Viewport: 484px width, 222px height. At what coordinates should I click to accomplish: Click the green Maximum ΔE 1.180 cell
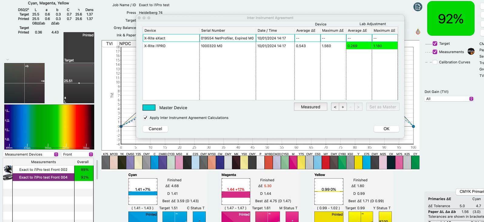(385, 46)
